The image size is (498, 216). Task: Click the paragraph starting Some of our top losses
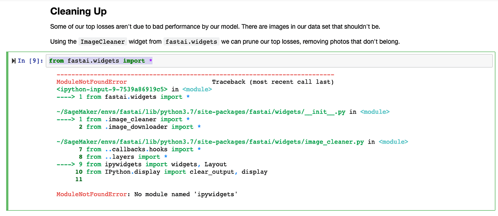pyautogui.click(x=215, y=27)
